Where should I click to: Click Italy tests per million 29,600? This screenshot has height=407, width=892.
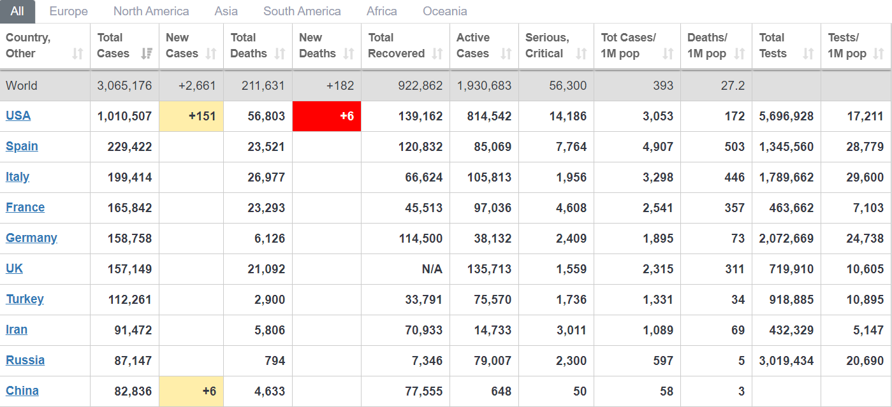point(865,177)
